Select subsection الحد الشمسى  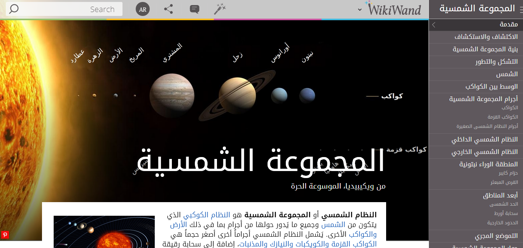tap(504, 204)
